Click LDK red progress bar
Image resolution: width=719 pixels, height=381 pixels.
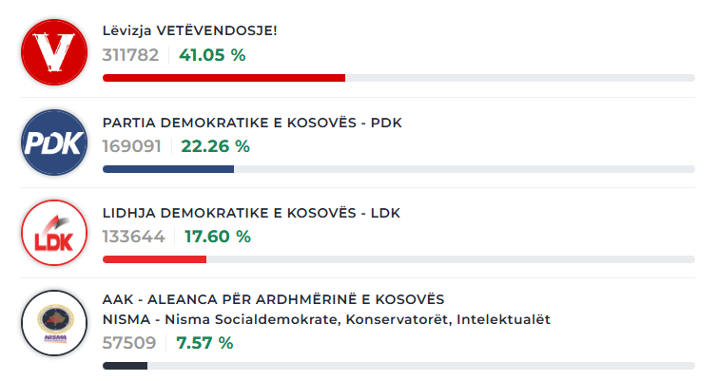tap(154, 259)
